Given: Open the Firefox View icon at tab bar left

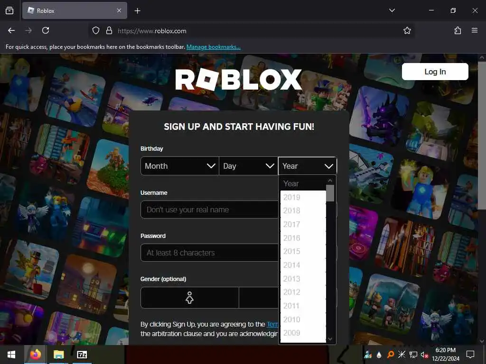Looking at the screenshot, I should [9, 10].
